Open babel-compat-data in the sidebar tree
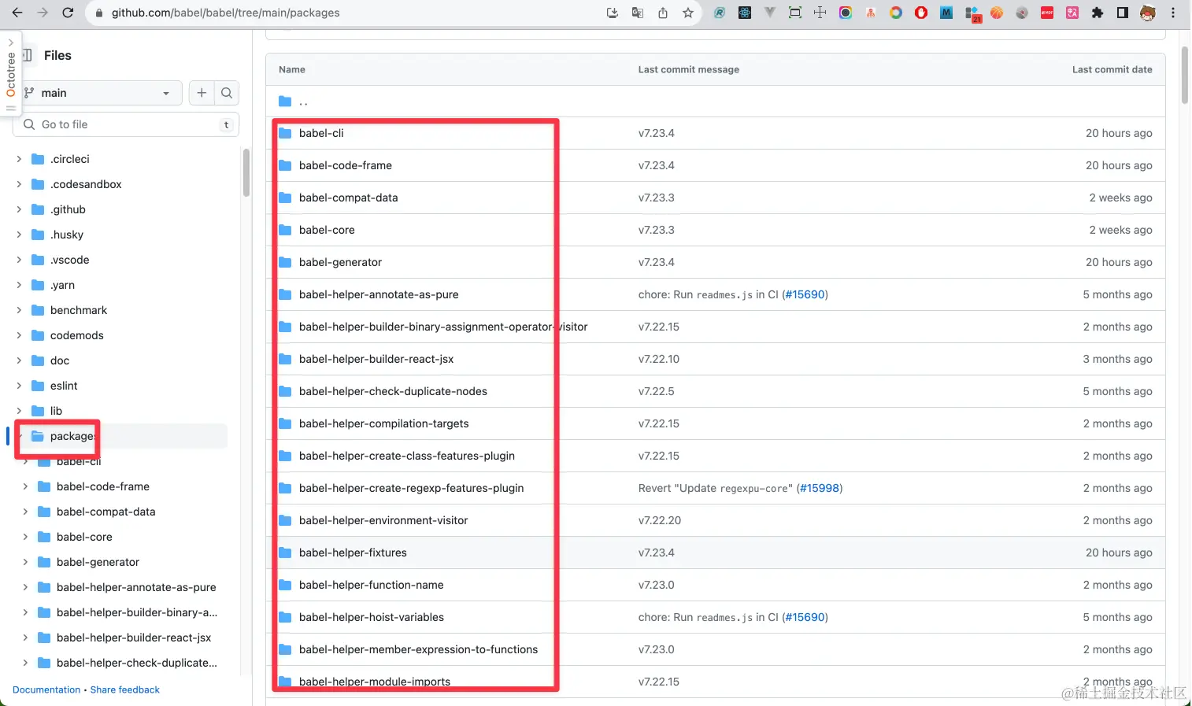This screenshot has height=706, width=1192. tap(106, 512)
